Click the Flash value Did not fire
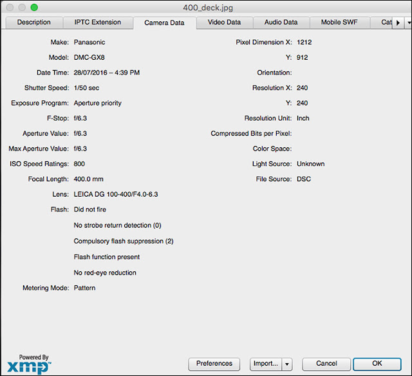 pyautogui.click(x=90, y=210)
